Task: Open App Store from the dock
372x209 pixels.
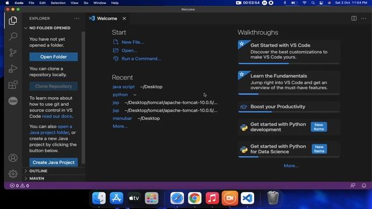Action: 116,198
